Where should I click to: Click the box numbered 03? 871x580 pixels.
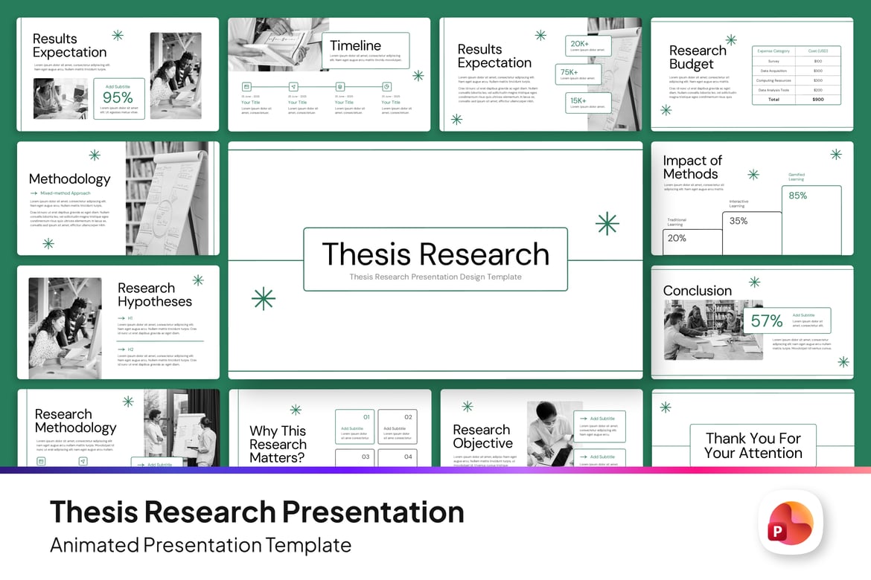pos(355,458)
